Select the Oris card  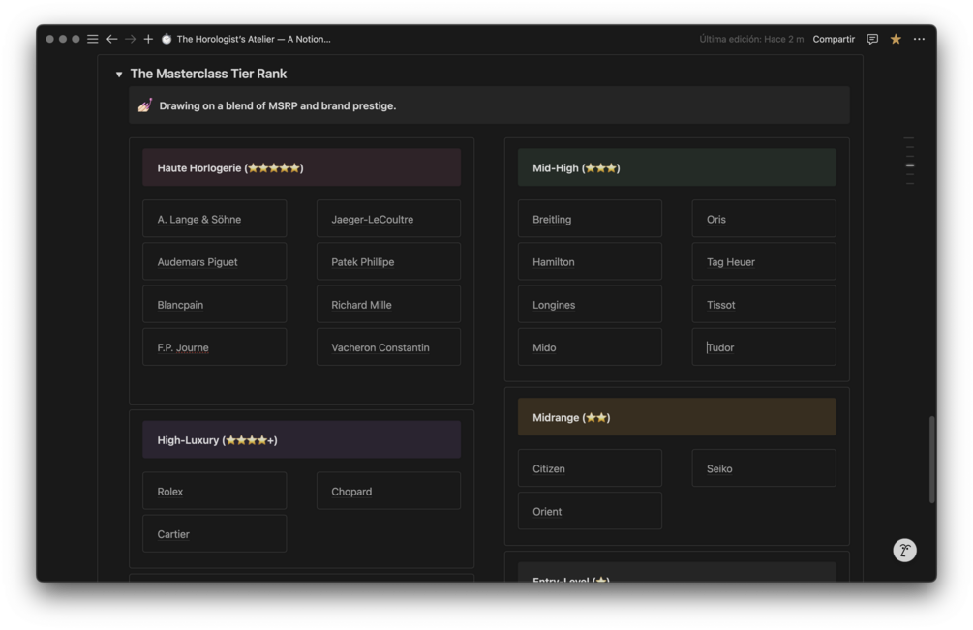tap(764, 219)
